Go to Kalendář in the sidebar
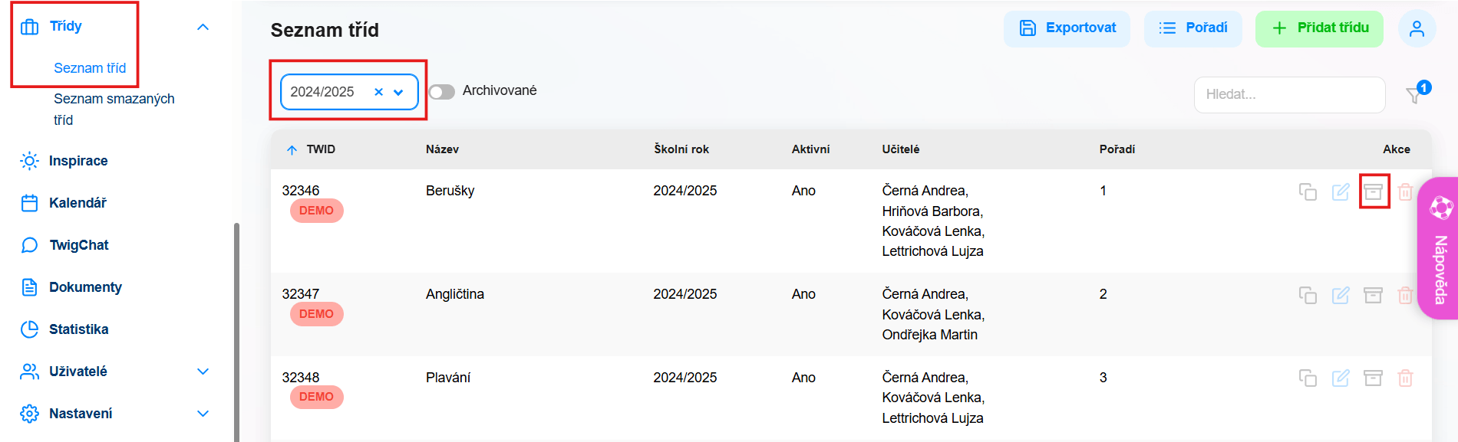 pos(78,203)
